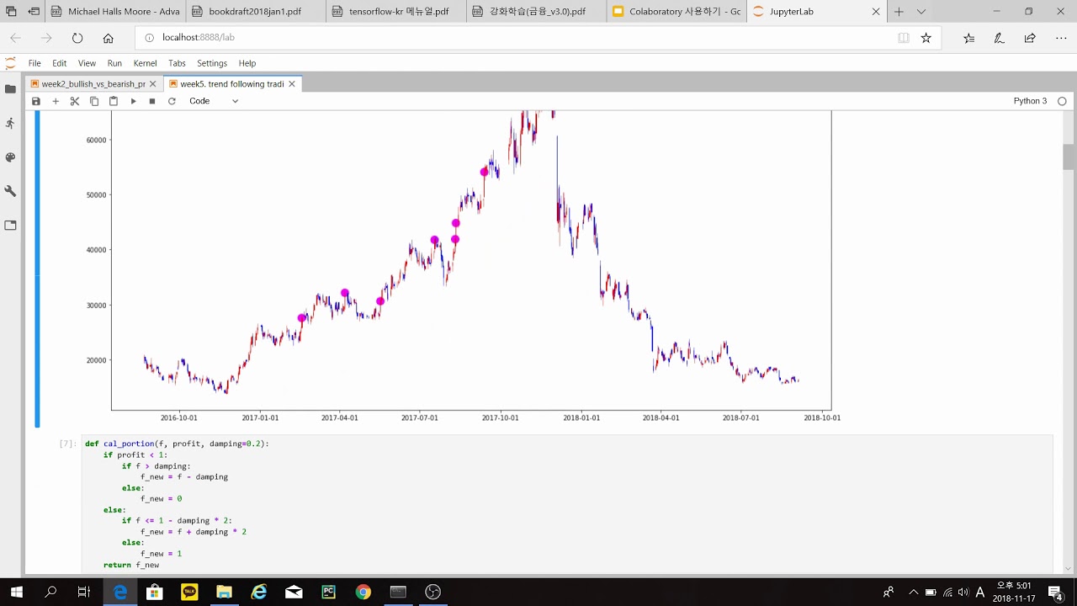
Task: Cut selected cell with the scissors icon
Action: click(75, 101)
